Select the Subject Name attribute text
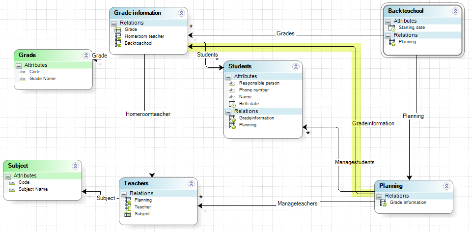This screenshot has width=472, height=232. tap(33, 189)
